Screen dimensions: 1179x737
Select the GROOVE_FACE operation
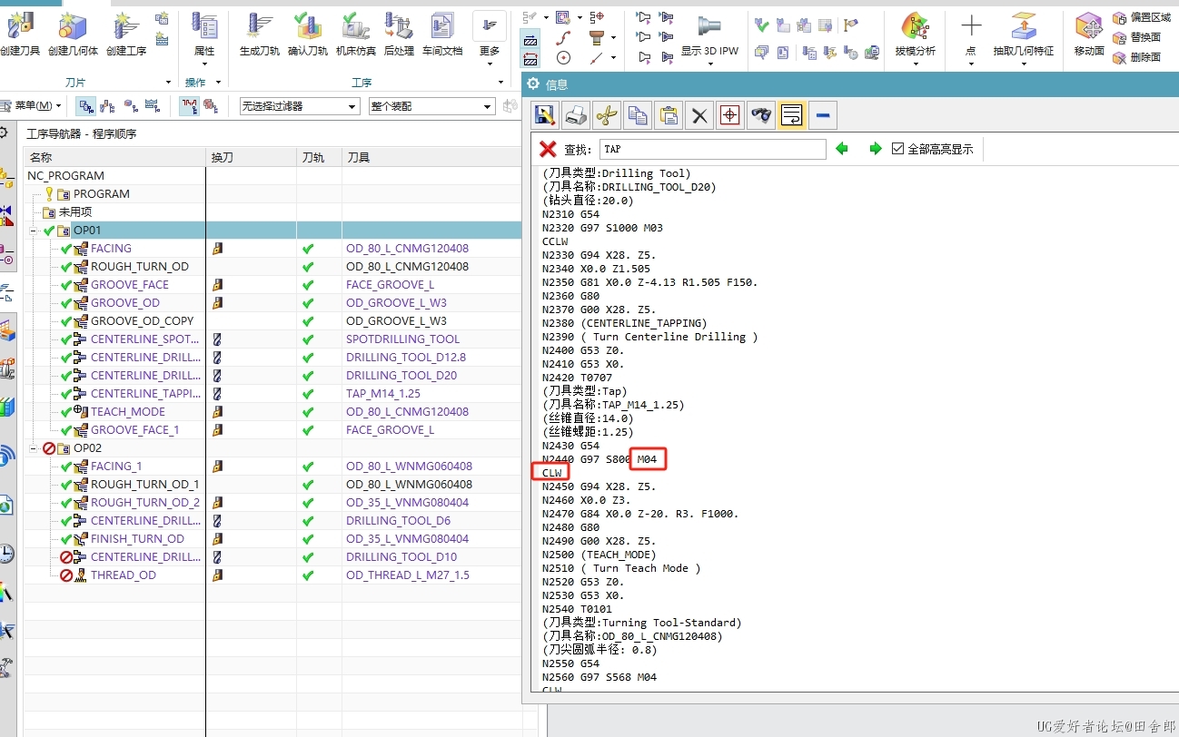click(130, 284)
